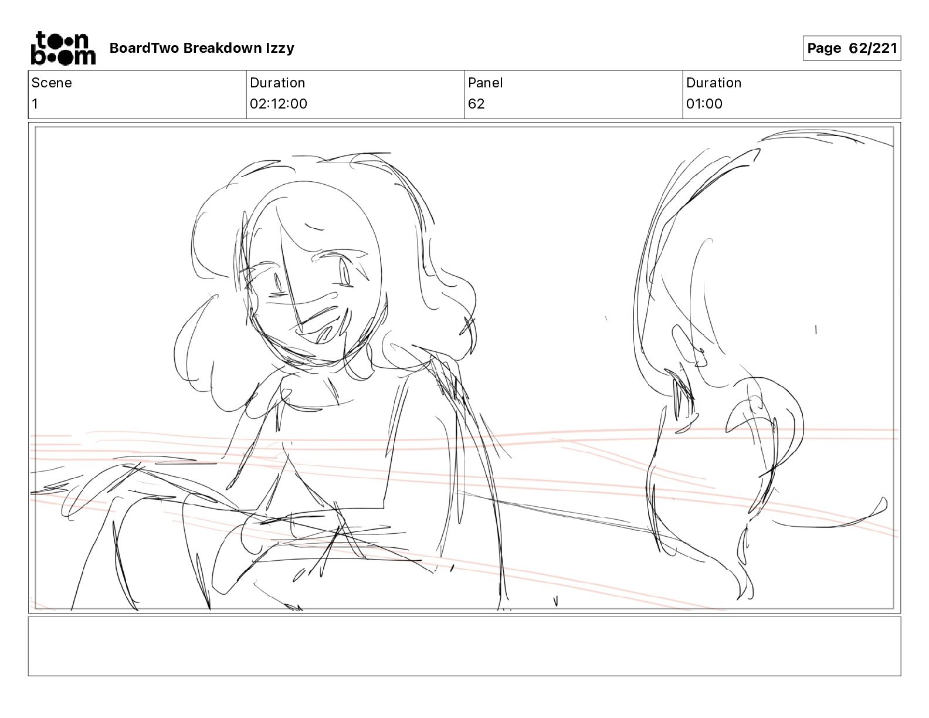
Task: Click the Toon Boom logo
Action: click(63, 48)
